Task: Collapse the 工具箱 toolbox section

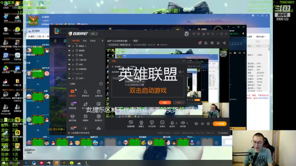Action: pyautogui.click(x=101, y=84)
